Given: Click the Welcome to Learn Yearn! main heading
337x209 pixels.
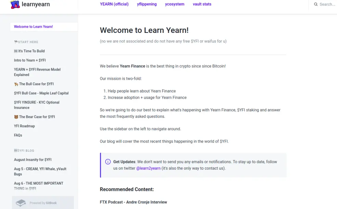Looking at the screenshot, I should (x=144, y=30).
